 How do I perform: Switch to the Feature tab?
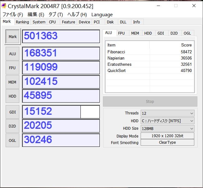pyautogui.click(x=69, y=22)
